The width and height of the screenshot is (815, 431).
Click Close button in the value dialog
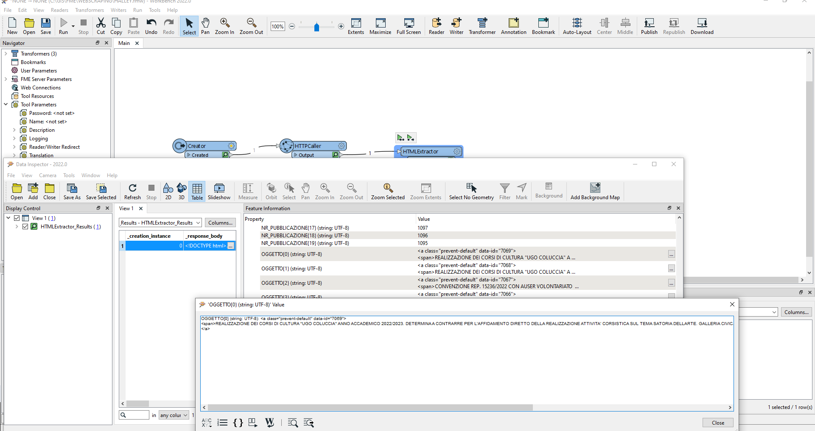tap(718, 423)
